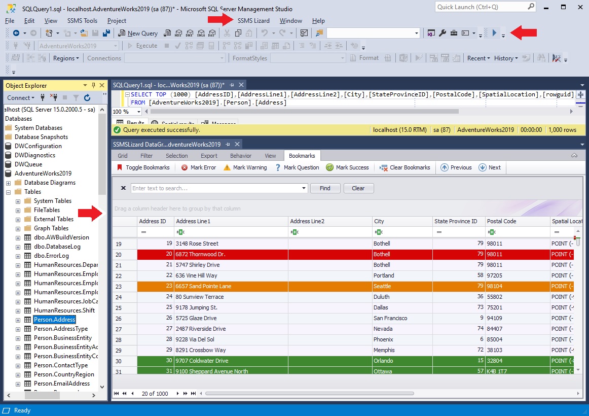Click the last record navigation icon
This screenshot has height=416, width=589.
point(193,394)
